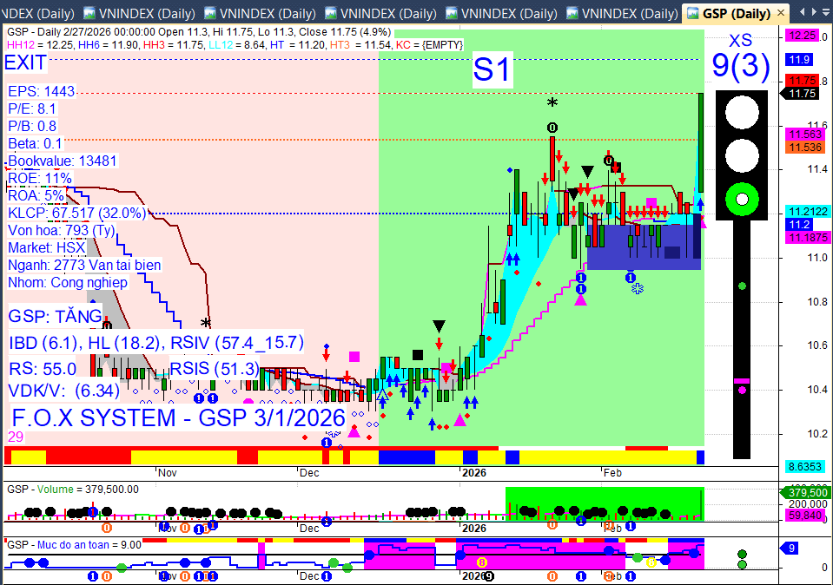The image size is (833, 585).
Task: Click the S1 signal label
Action: [492, 69]
